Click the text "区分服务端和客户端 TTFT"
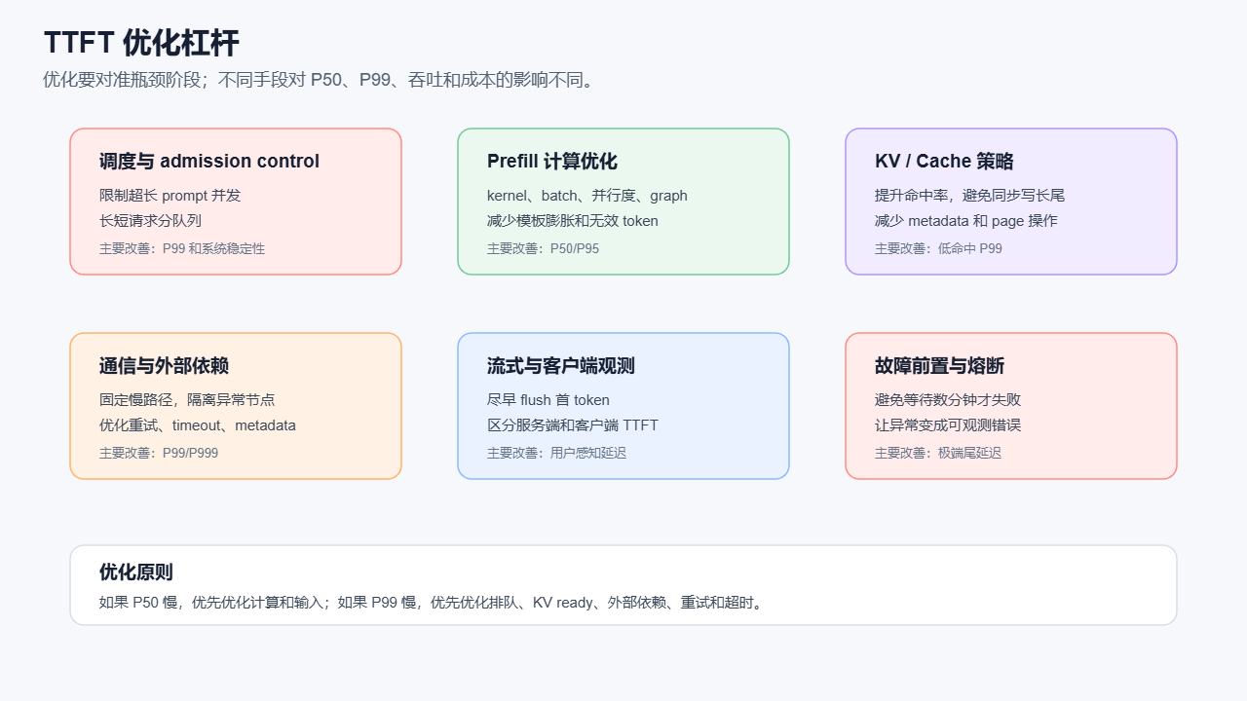 point(573,425)
